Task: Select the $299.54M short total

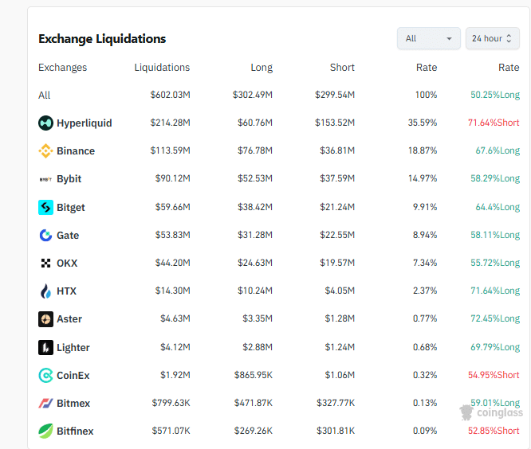Action: 335,95
